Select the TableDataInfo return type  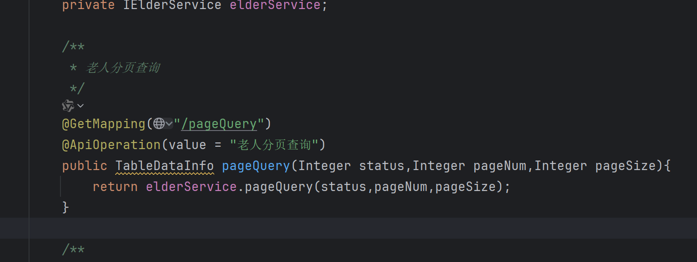tap(165, 166)
